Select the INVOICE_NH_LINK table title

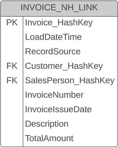click(x=59, y=7)
